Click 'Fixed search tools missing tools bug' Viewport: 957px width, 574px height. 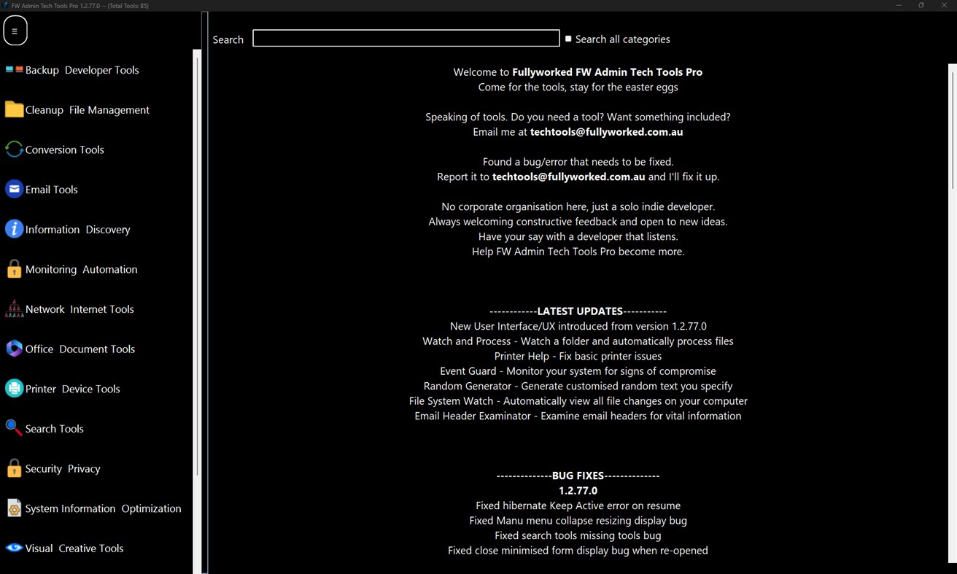point(578,535)
